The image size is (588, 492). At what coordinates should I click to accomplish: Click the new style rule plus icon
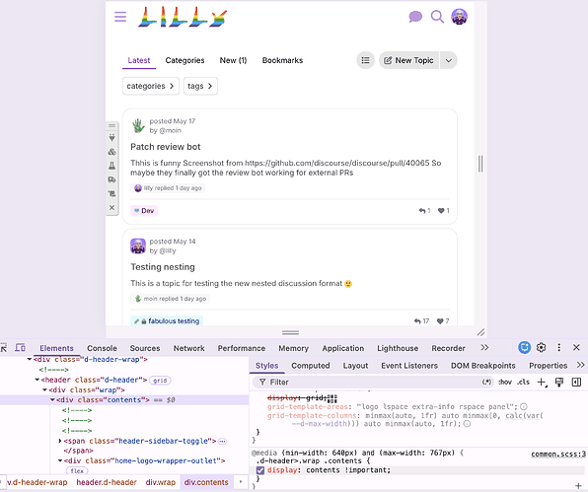point(542,383)
